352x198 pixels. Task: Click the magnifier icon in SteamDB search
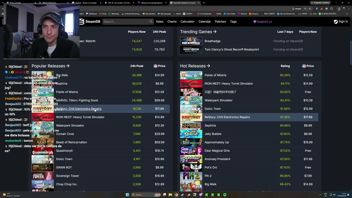click(x=151, y=21)
